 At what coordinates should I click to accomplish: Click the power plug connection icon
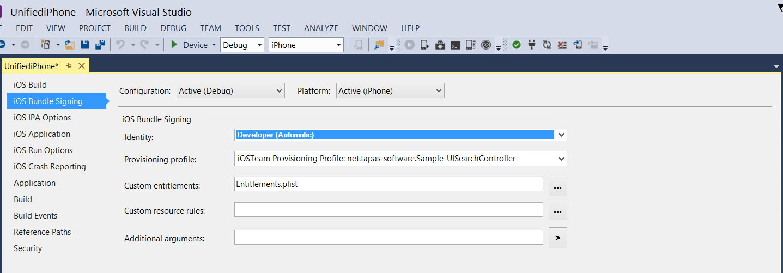pos(532,45)
